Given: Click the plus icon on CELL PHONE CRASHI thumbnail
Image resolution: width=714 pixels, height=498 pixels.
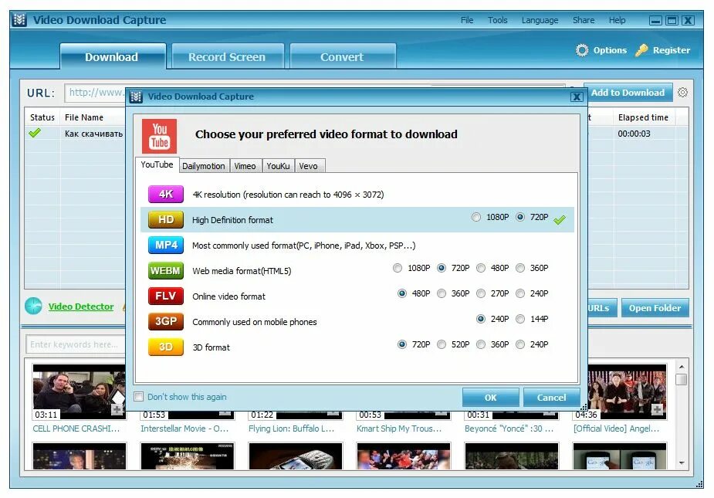Looking at the screenshot, I should click(x=117, y=410).
